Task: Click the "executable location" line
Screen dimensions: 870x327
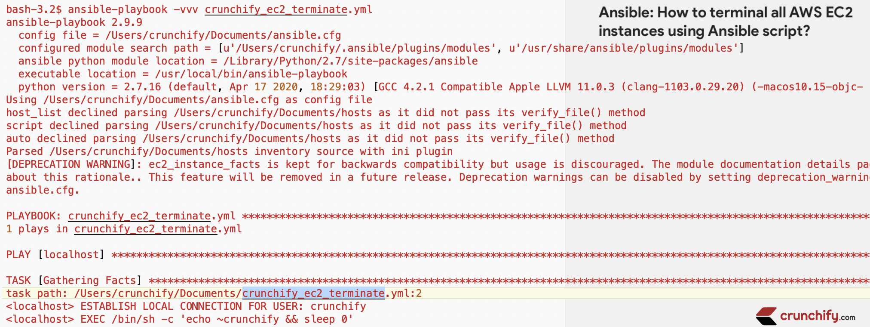Action: pos(183,74)
